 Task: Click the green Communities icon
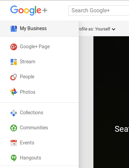(x=14, y=128)
